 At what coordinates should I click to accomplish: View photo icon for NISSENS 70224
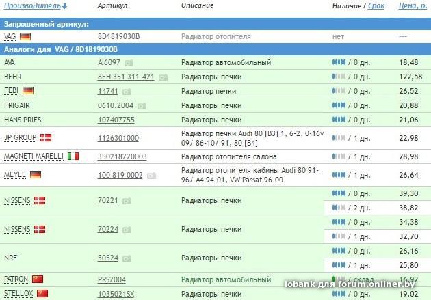click(x=127, y=230)
